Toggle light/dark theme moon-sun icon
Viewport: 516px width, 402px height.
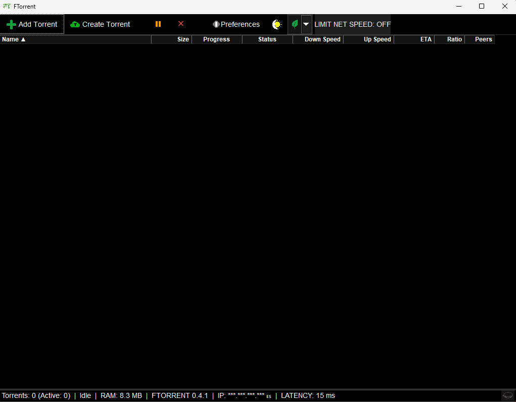point(277,24)
